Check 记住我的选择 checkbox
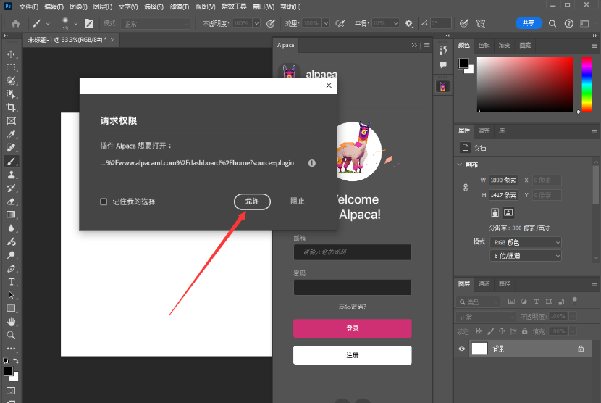Screen dimensions: 601x403 (x=104, y=201)
